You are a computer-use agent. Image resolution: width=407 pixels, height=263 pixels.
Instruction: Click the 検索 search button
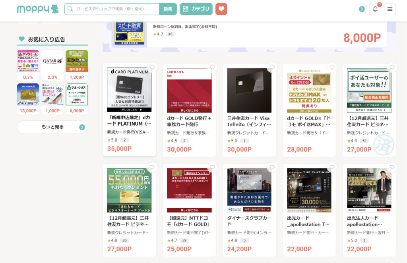tap(168, 9)
